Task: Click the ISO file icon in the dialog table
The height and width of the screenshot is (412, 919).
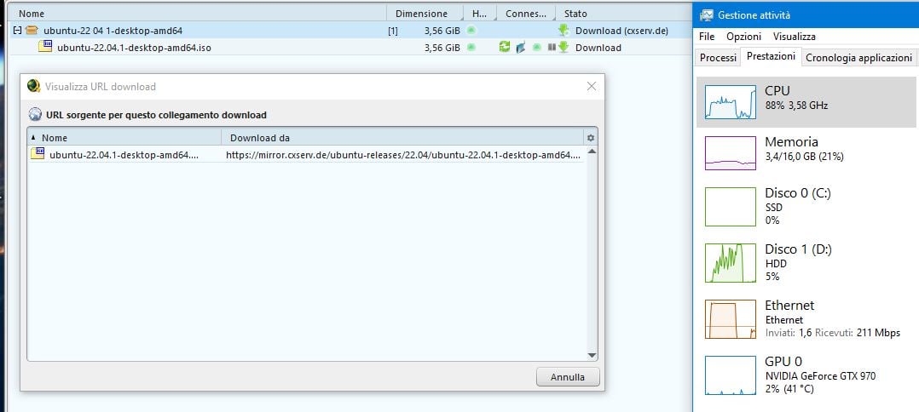Action: point(38,155)
